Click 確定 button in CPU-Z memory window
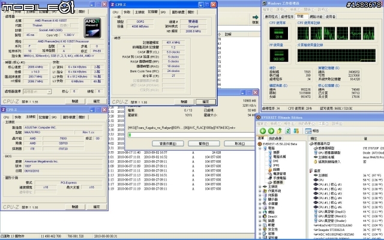Viewport: 384px width, 240px height. tap(206, 102)
